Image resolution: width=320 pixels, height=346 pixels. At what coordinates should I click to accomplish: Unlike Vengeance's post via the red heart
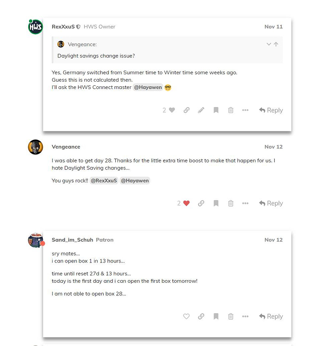tap(186, 203)
